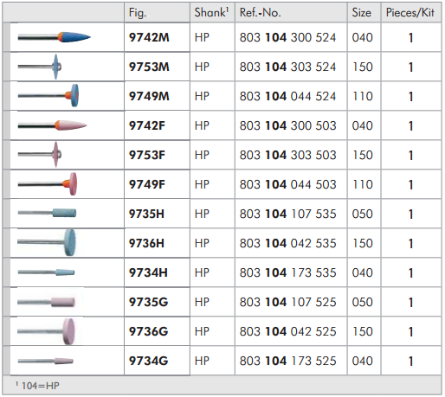
Task: Click reference number 803 104 173 525
Action: [287, 361]
